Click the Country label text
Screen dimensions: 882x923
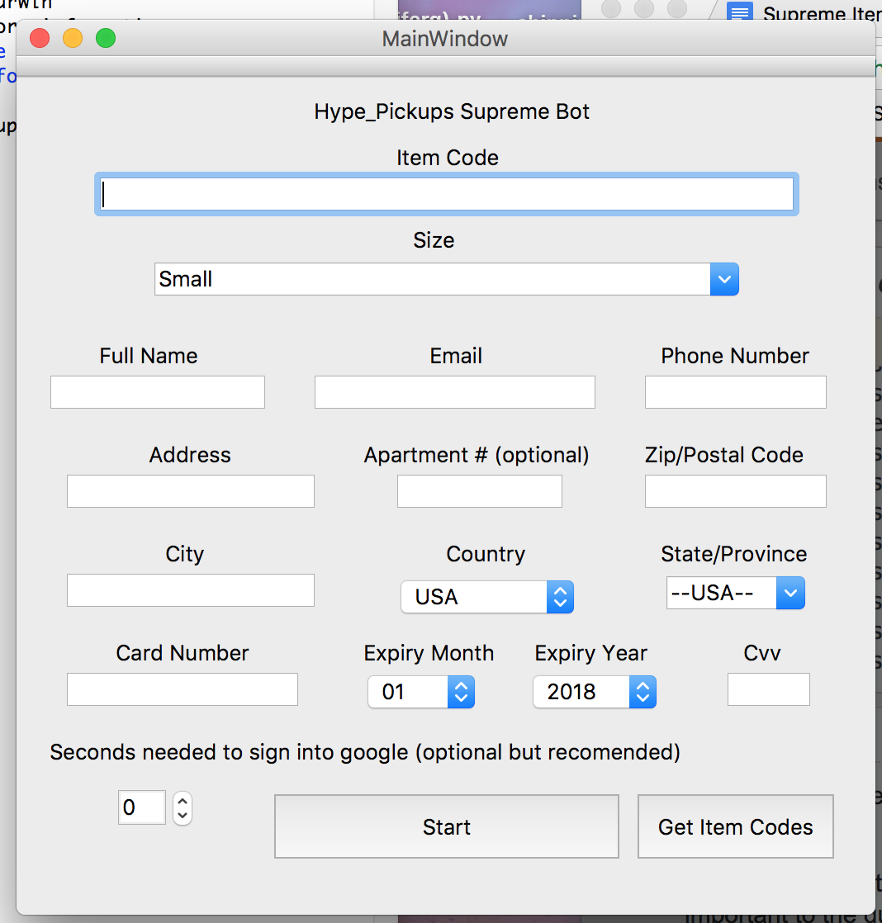pos(486,554)
